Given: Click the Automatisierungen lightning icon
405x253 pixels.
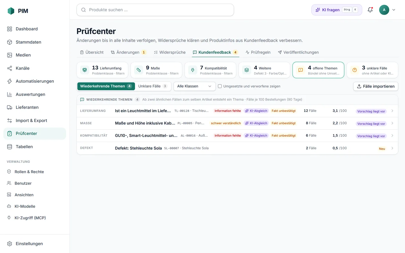Looking at the screenshot, I should 10,81.
